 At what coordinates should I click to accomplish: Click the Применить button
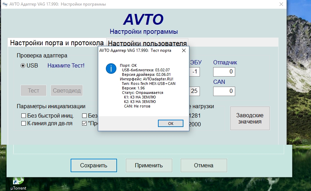149,165
